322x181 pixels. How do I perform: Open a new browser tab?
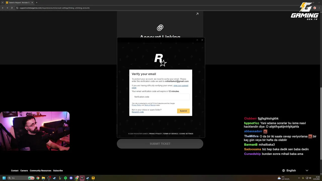tap(37, 3)
